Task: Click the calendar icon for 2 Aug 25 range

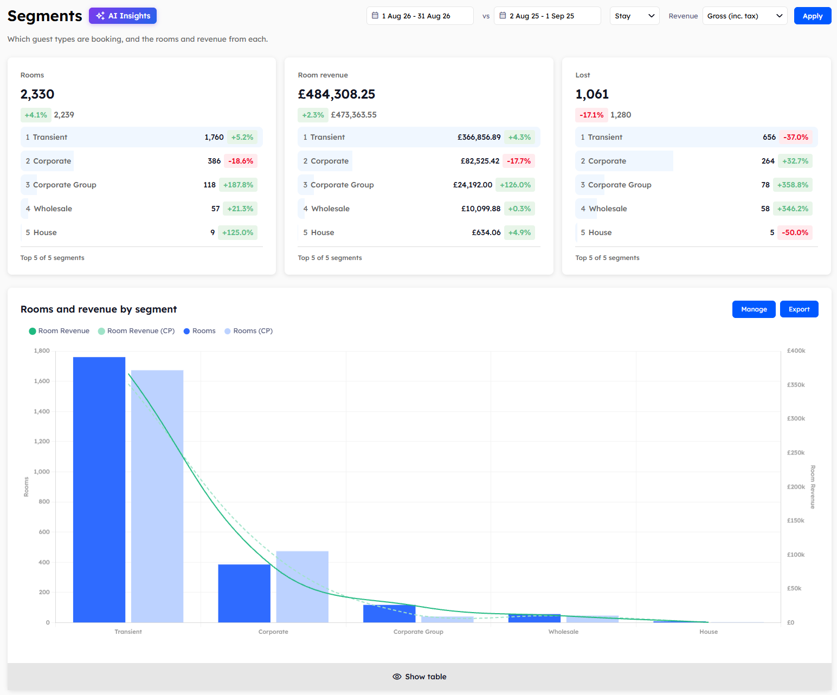Action: (503, 16)
